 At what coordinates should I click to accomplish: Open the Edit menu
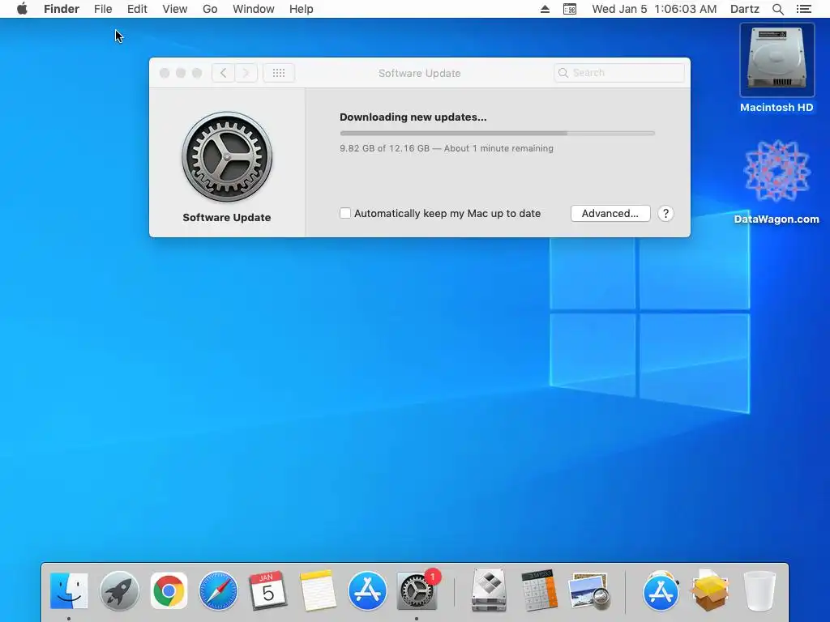click(x=137, y=9)
